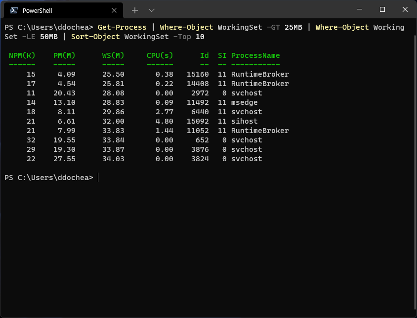Click RuntimeBroker name in row 11052
The width and height of the screenshot is (417, 318).
click(x=260, y=131)
